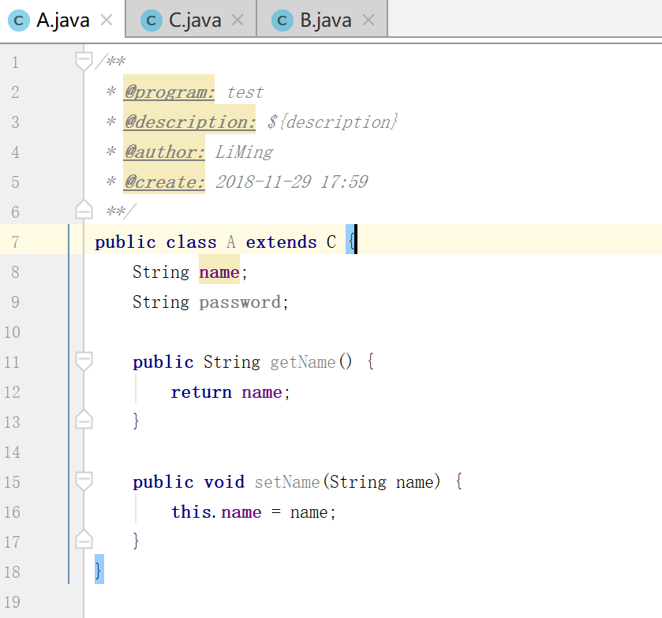Click line number 7 in the gutter
The width and height of the screenshot is (662, 618).
16,242
